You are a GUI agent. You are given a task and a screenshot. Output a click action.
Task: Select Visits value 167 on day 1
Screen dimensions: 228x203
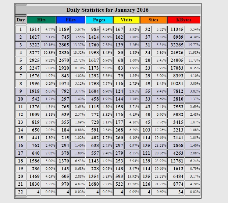(x=118, y=29)
